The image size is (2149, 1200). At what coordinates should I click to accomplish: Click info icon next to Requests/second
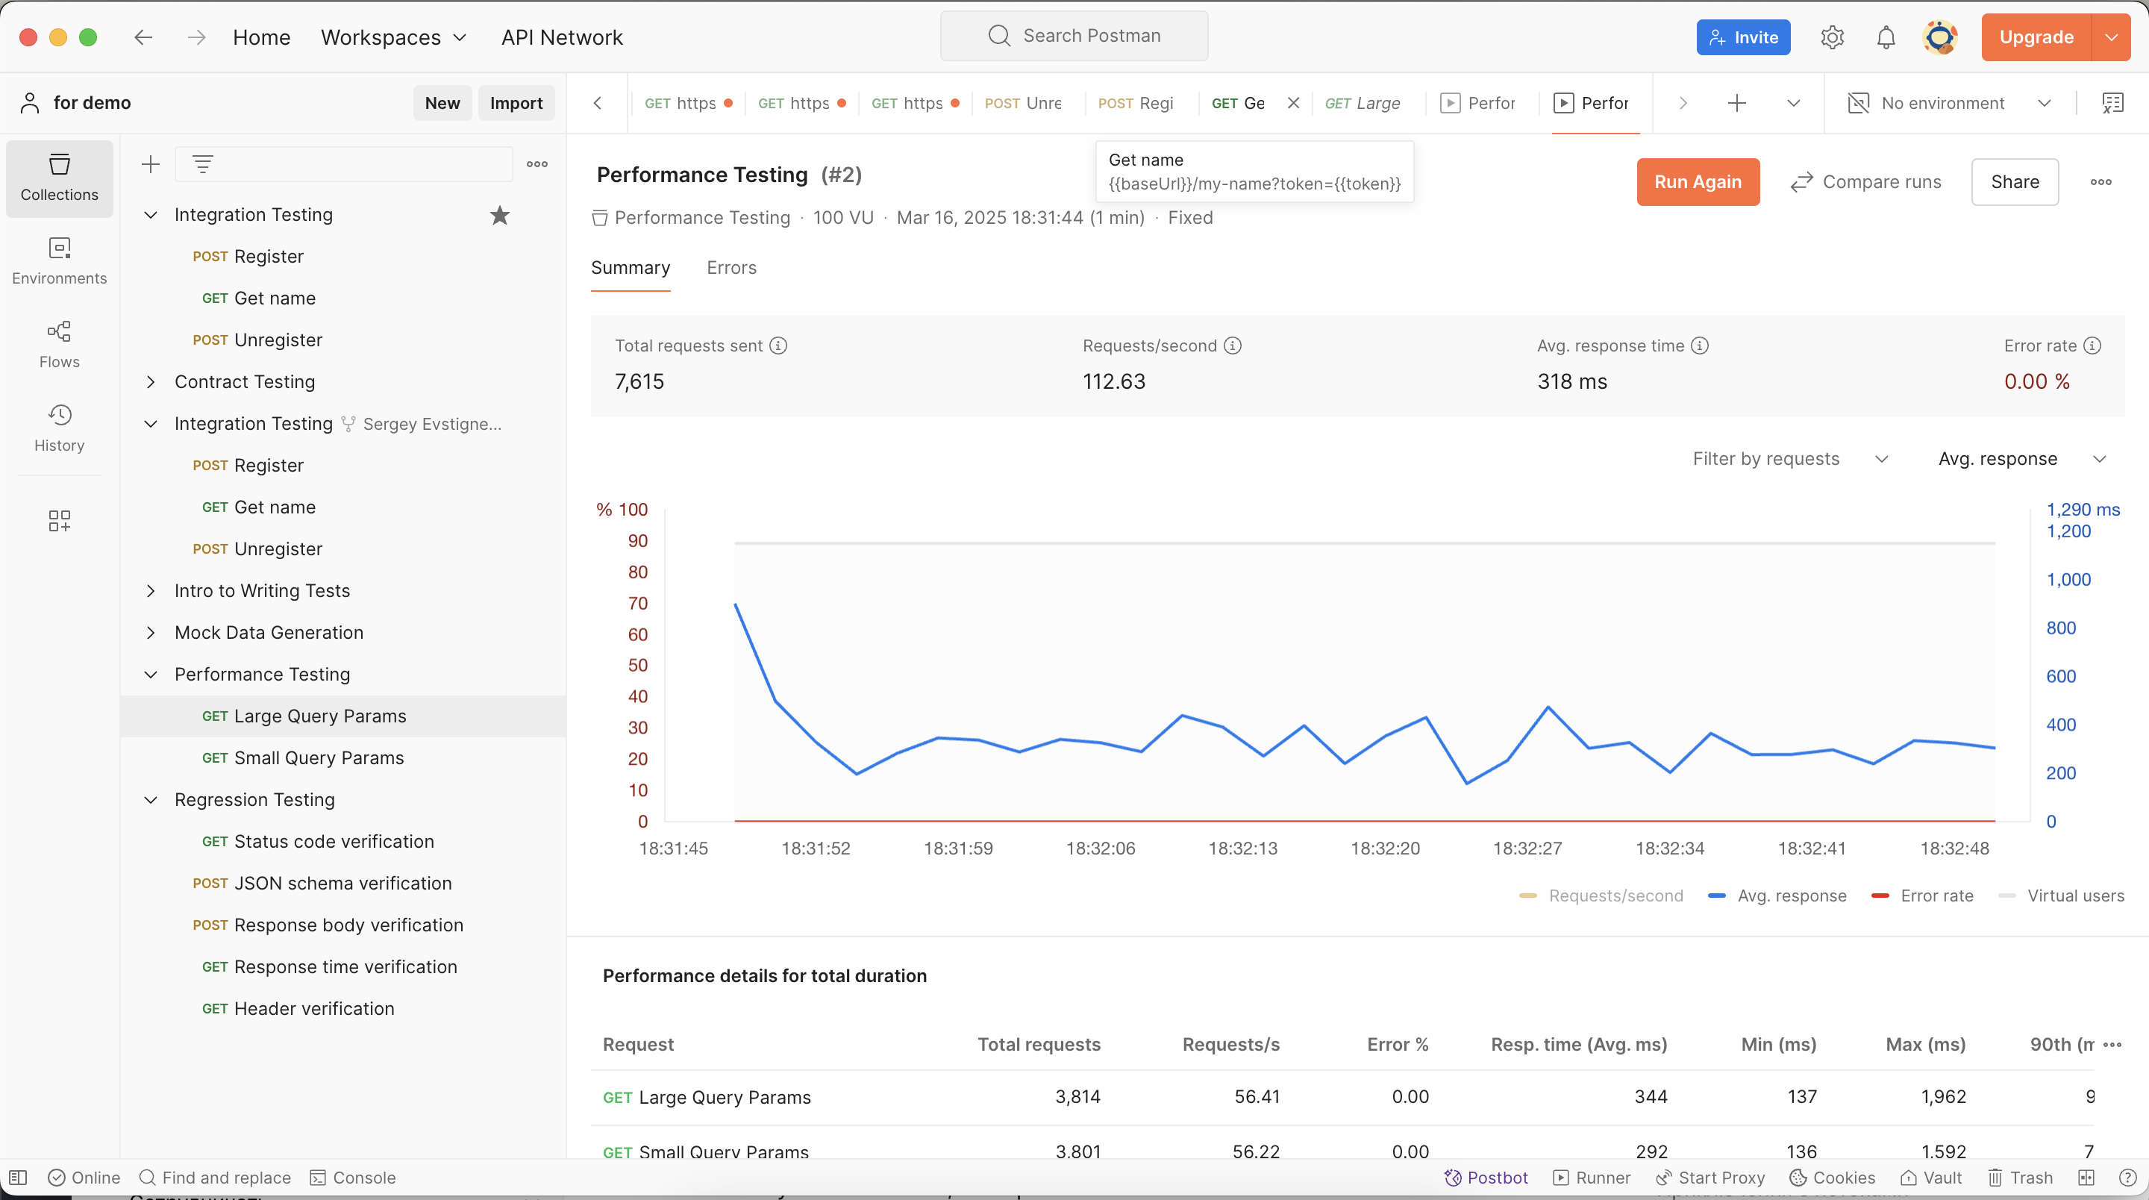tap(1233, 346)
